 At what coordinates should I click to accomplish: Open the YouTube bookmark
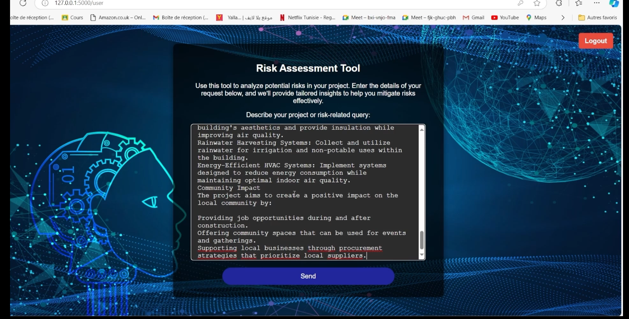point(505,18)
